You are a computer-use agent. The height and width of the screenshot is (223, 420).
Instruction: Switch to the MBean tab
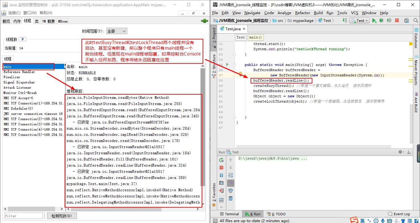click(63, 21)
